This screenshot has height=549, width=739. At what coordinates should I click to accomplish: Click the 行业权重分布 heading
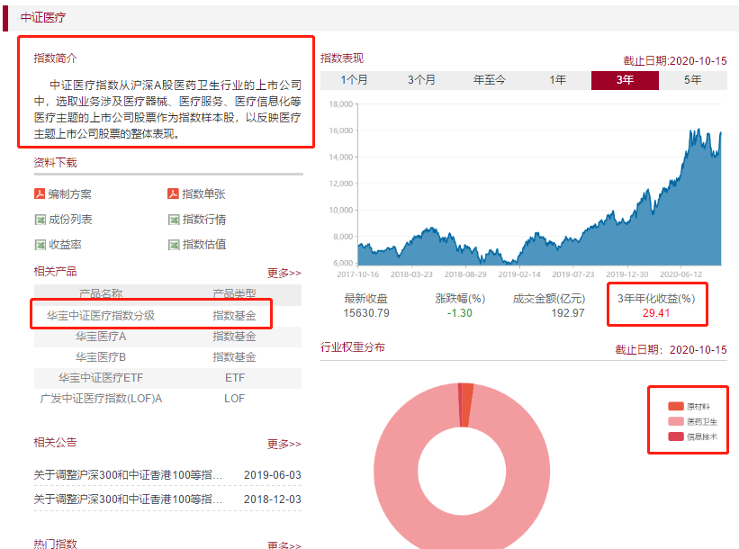(x=353, y=347)
